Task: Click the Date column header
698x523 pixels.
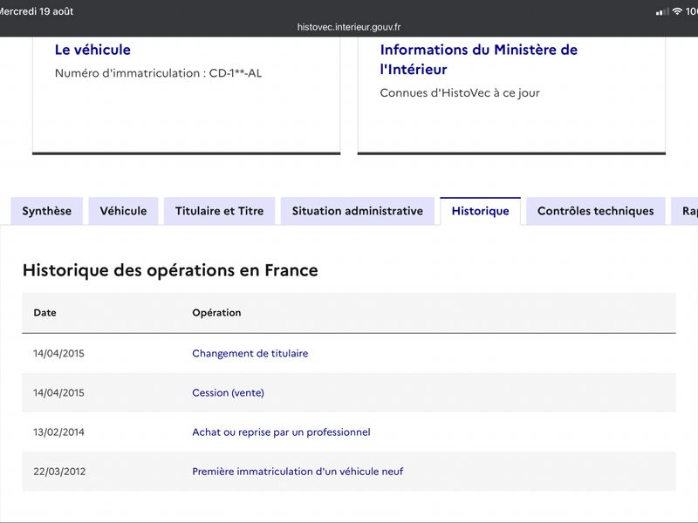Action: 45,313
